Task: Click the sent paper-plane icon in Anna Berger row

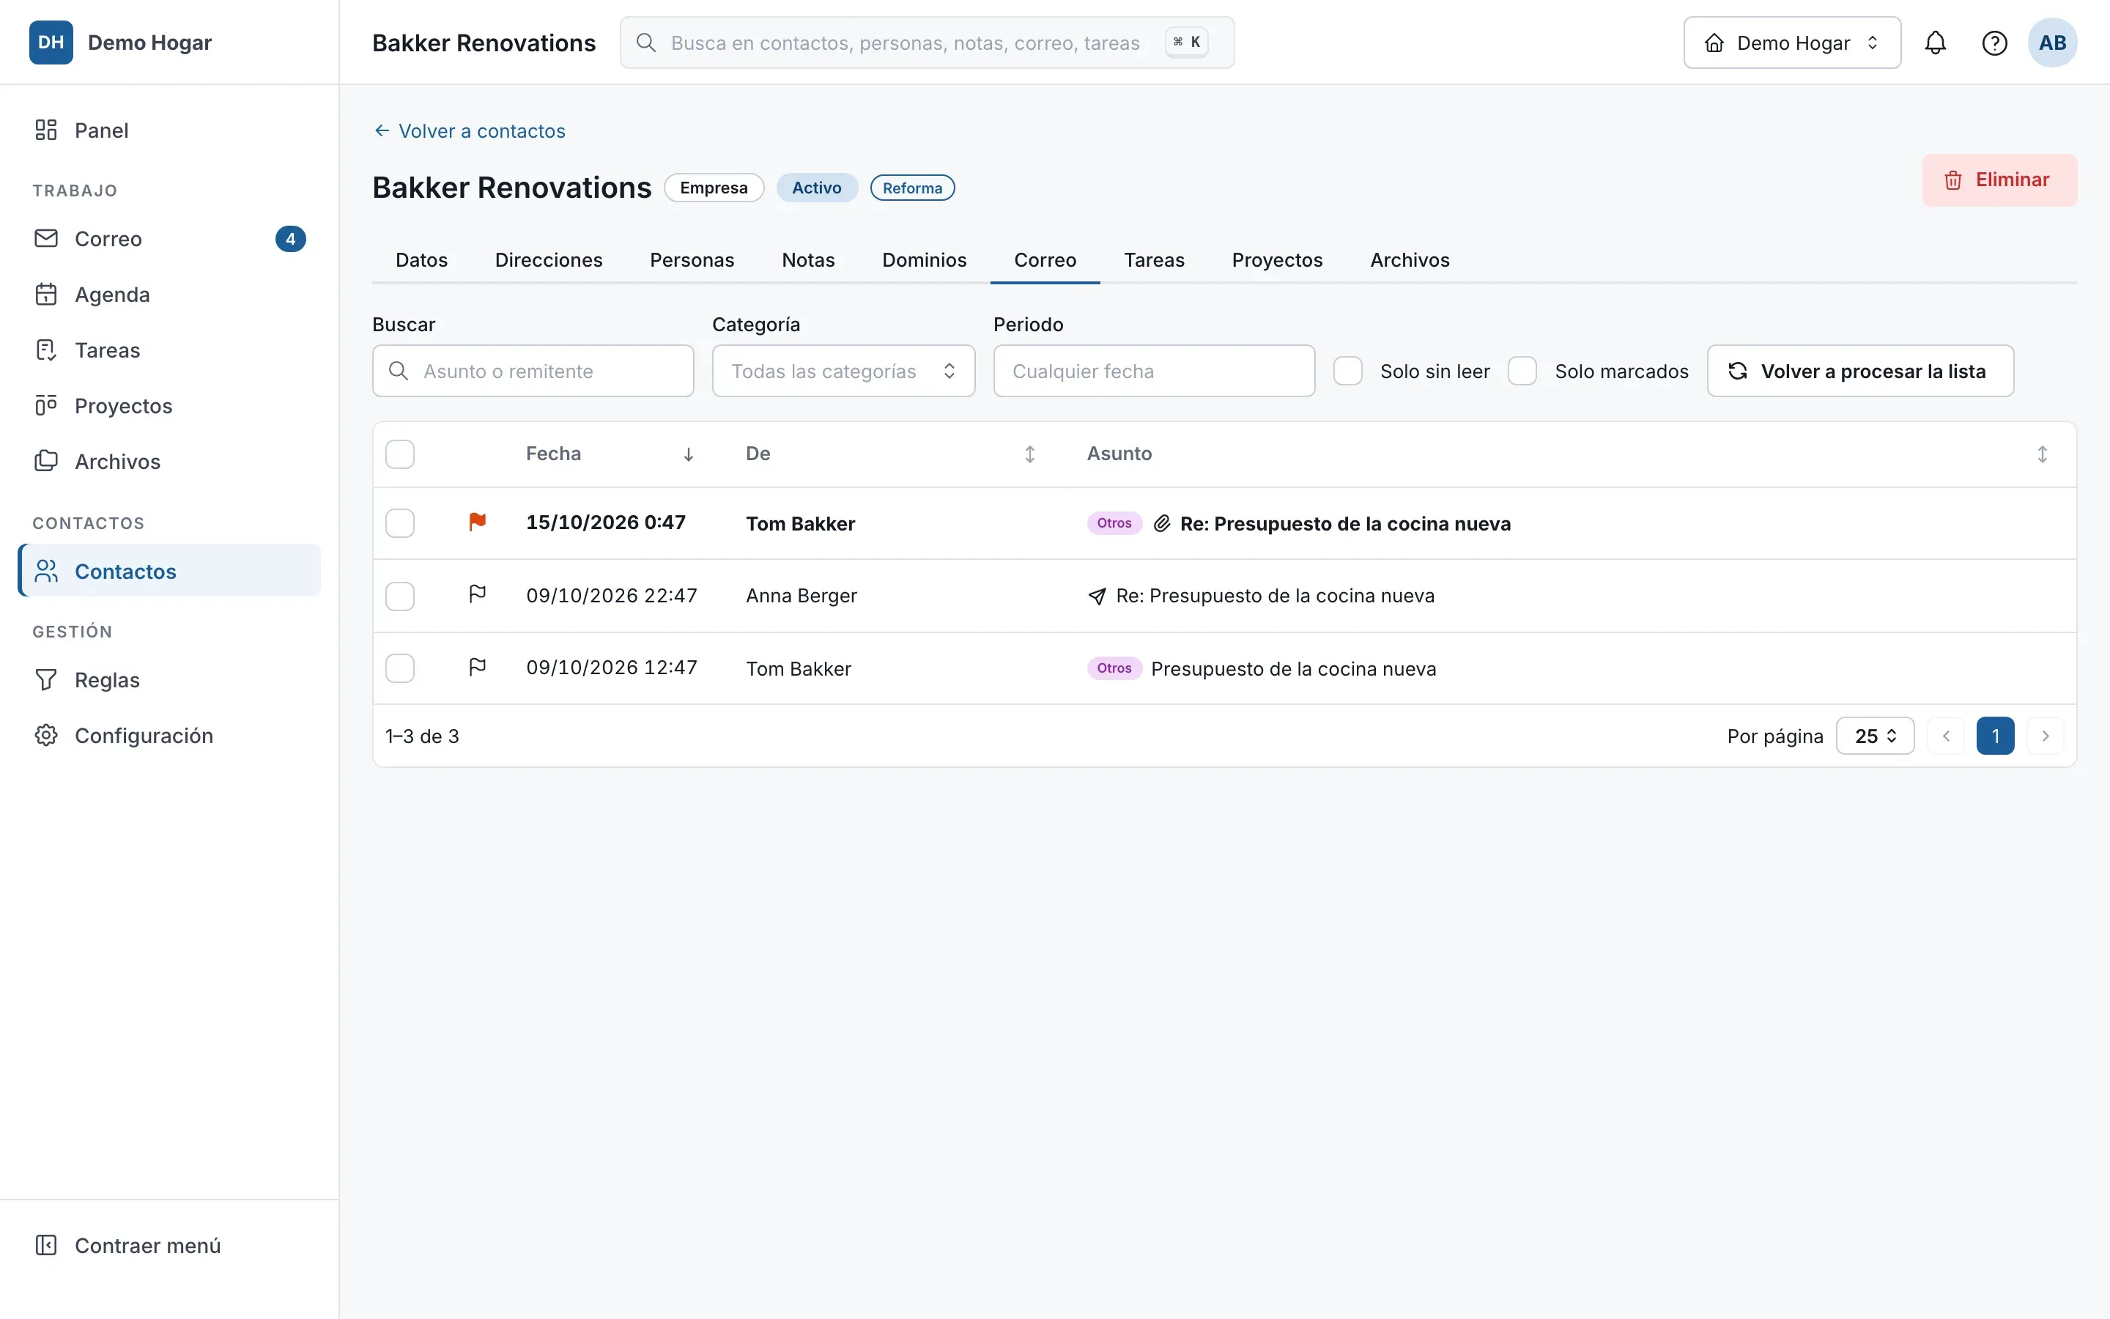Action: tap(1097, 596)
